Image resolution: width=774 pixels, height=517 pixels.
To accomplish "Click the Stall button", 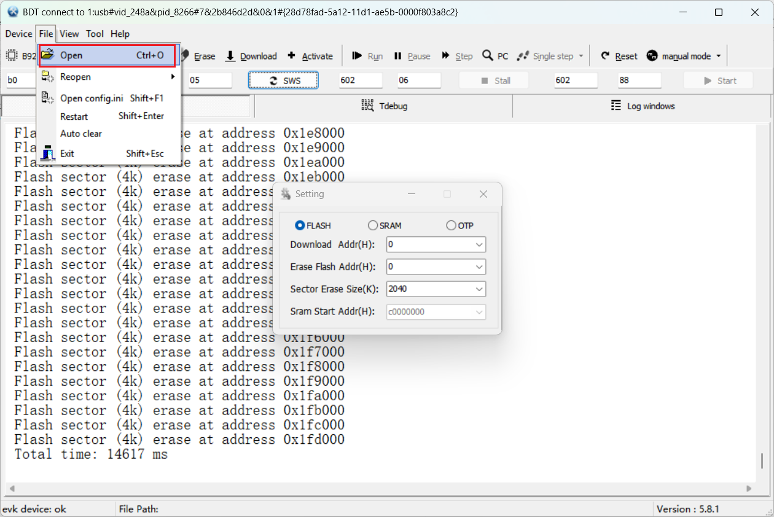I will [x=495, y=80].
